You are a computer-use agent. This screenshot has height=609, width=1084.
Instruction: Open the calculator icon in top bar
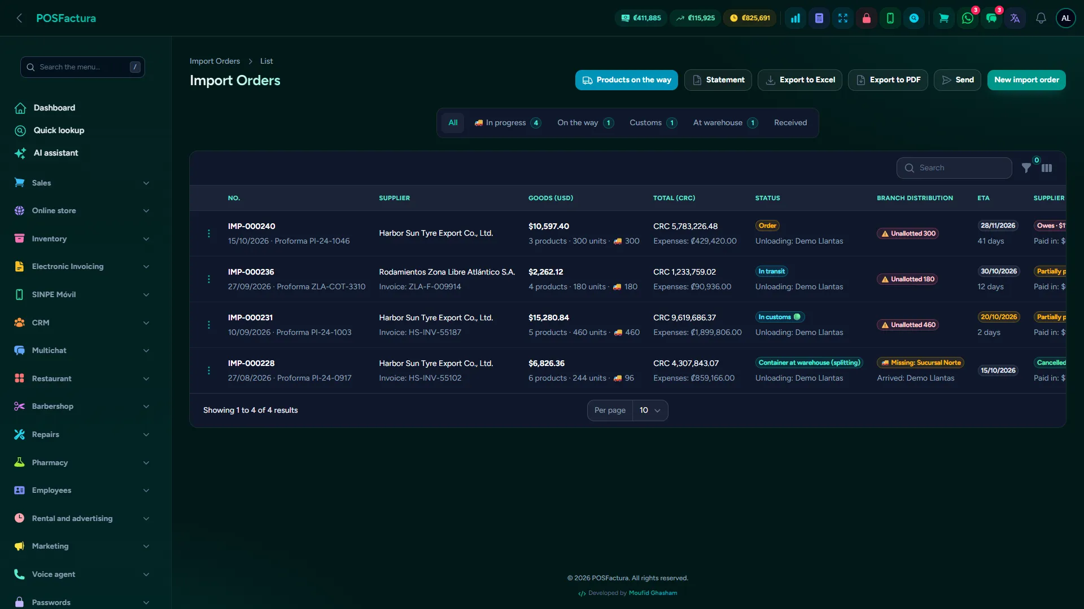[819, 18]
